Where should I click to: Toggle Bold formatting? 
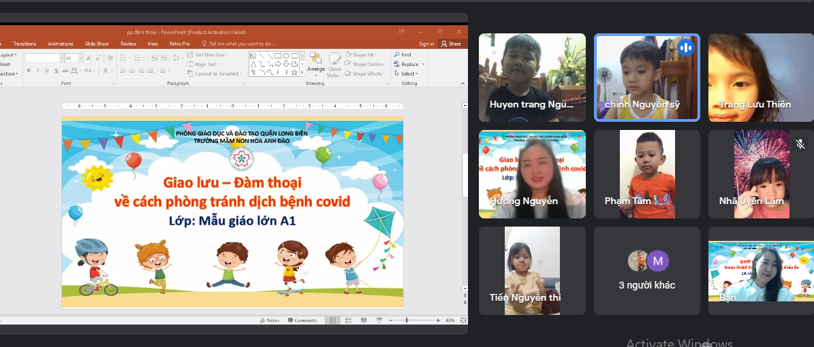(x=29, y=71)
